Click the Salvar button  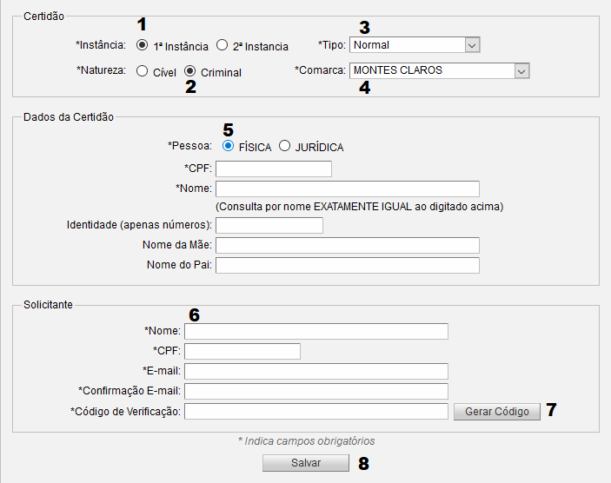[x=306, y=463]
